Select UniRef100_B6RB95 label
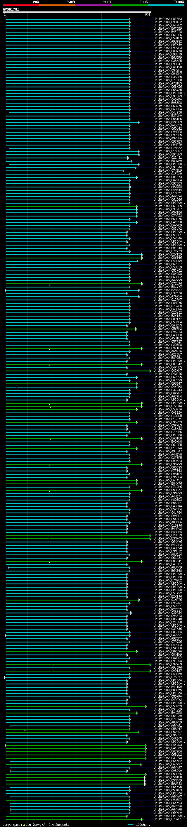Viewport: 187px width, 827px height. click(167, 377)
